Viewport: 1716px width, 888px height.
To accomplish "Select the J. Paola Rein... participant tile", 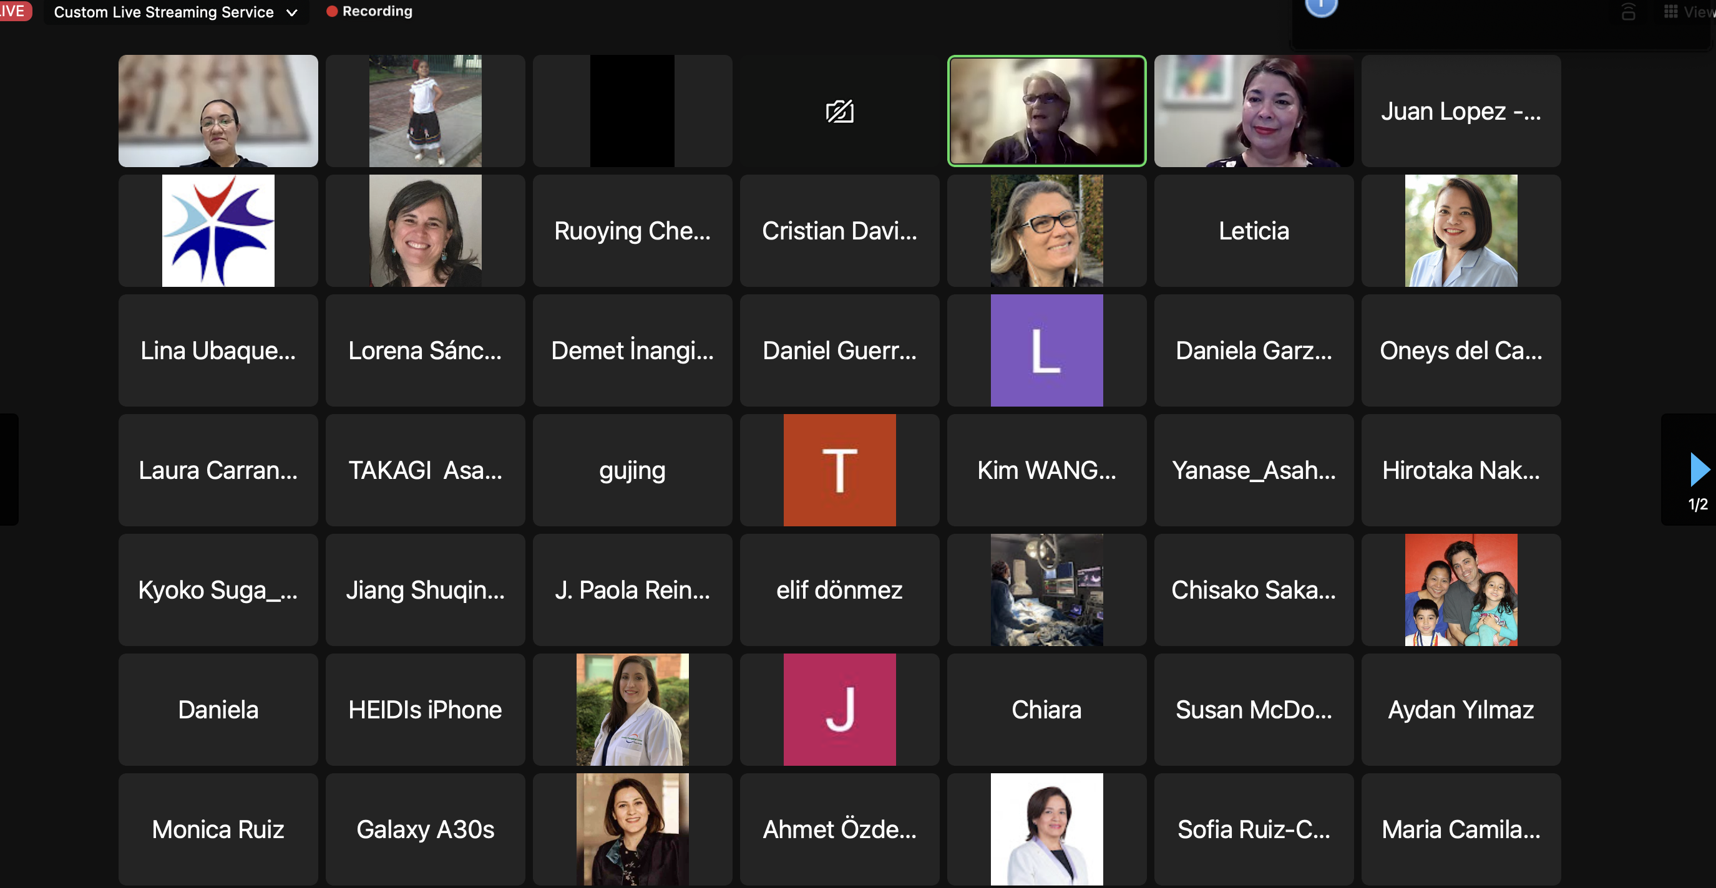I will 632,590.
